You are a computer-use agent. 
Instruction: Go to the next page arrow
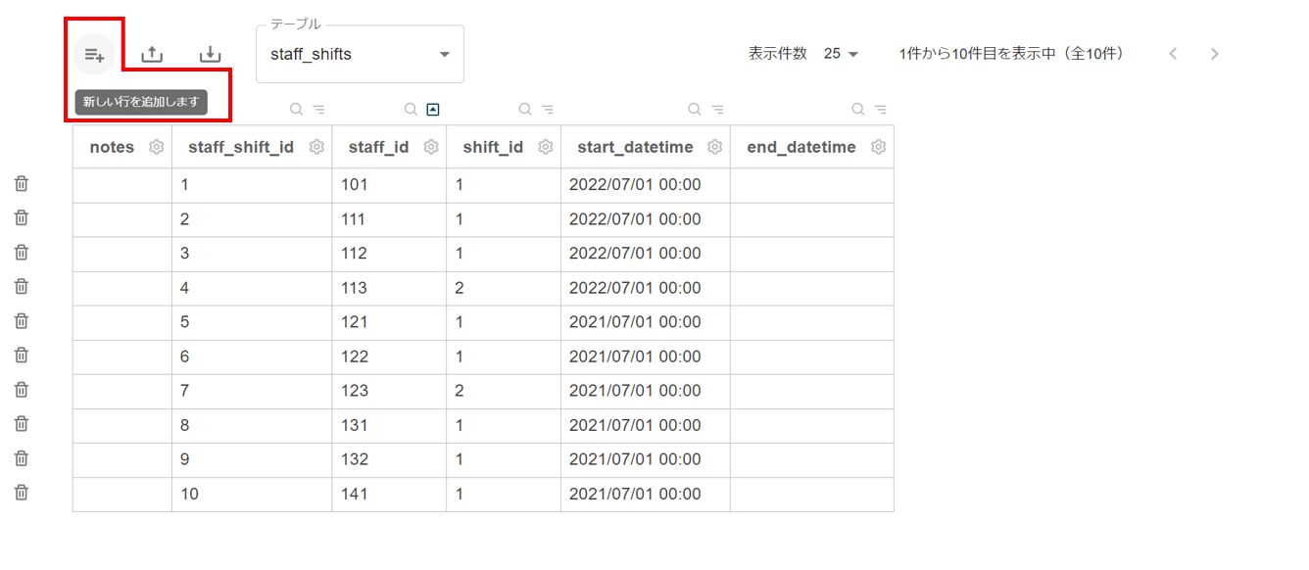pos(1215,54)
